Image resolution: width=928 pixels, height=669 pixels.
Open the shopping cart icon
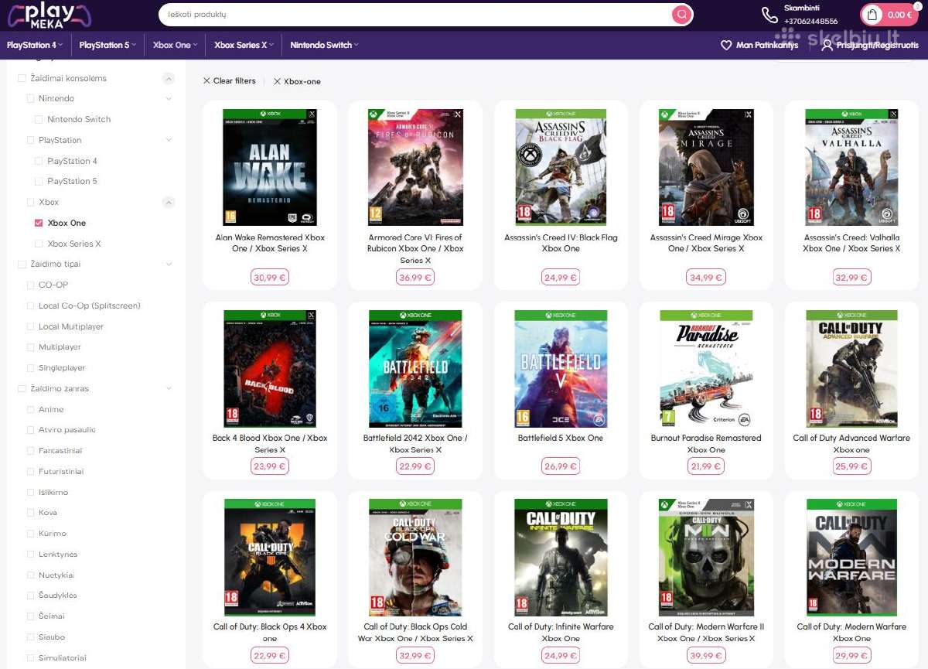(872, 15)
